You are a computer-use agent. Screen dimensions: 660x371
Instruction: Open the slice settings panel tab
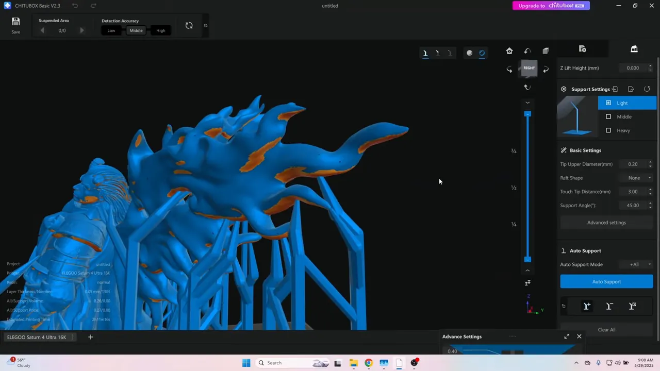[x=583, y=49]
